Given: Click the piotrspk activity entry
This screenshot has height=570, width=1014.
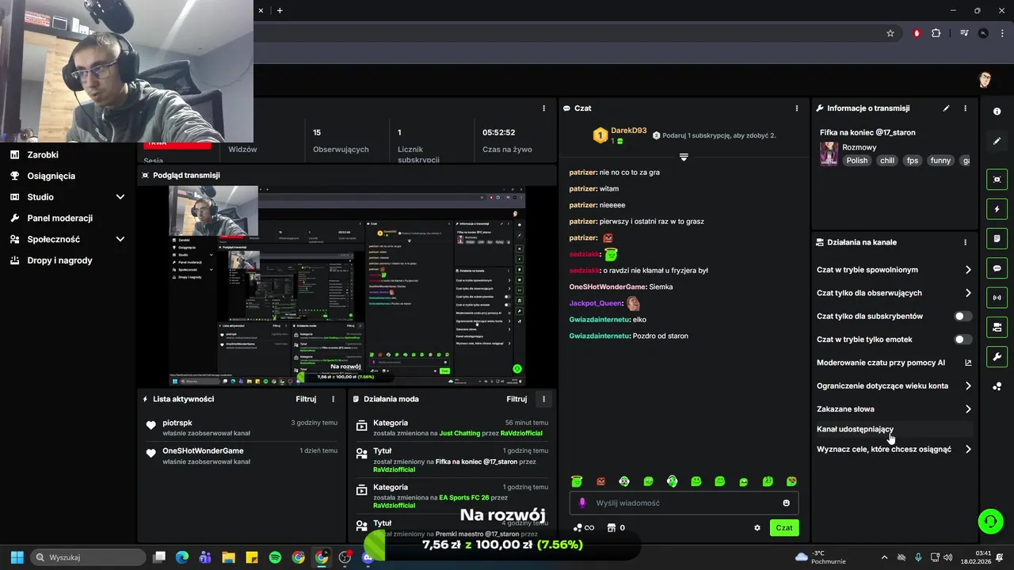Looking at the screenshot, I should (x=240, y=427).
